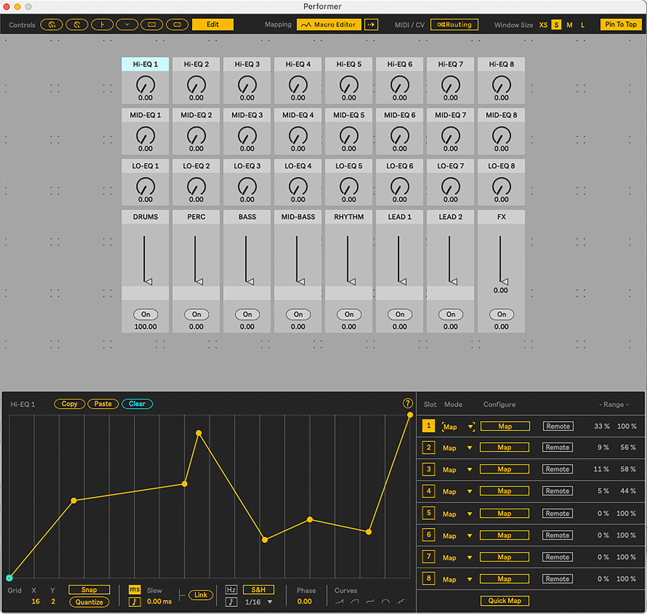647x614 pixels.
Task: Open the help question mark icon
Action: [408, 403]
